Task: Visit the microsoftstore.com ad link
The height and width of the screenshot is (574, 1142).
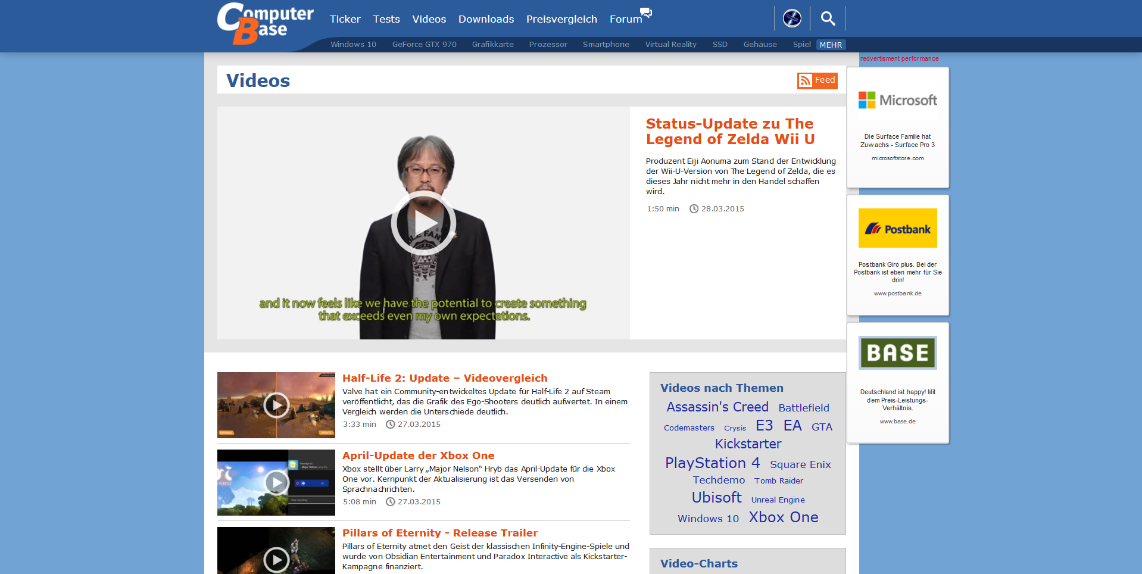Action: tap(898, 158)
